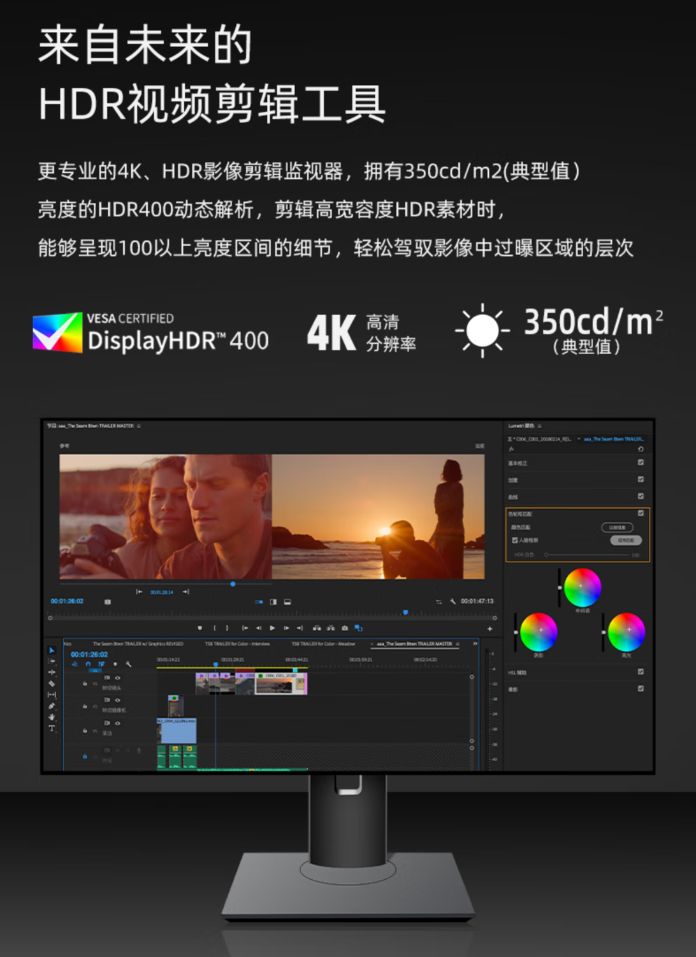Switch to TSB TRAILER for Color - Interview tab
Viewport: 696px width, 957px height.
tap(237, 644)
